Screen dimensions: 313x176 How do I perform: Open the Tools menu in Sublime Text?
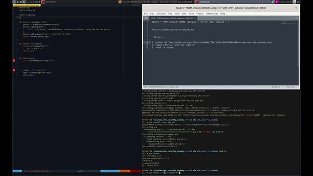point(191,14)
